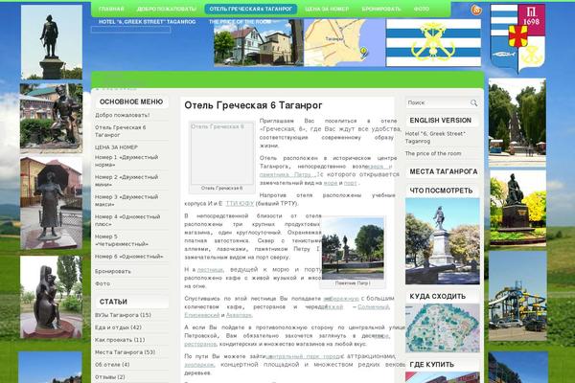Open Номер 2 «Двухместный мини»
Screen dimensions: 575x383
coord(126,181)
